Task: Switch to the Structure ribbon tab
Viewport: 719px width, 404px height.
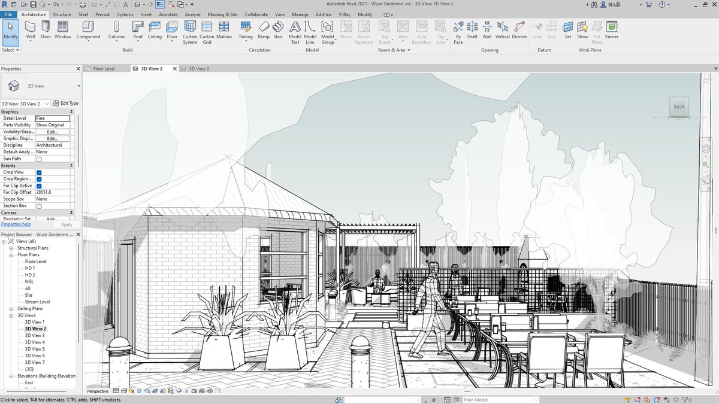Action: tap(62, 14)
